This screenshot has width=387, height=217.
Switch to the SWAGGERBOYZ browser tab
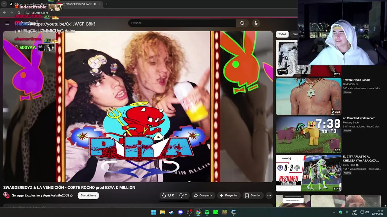(79, 4)
